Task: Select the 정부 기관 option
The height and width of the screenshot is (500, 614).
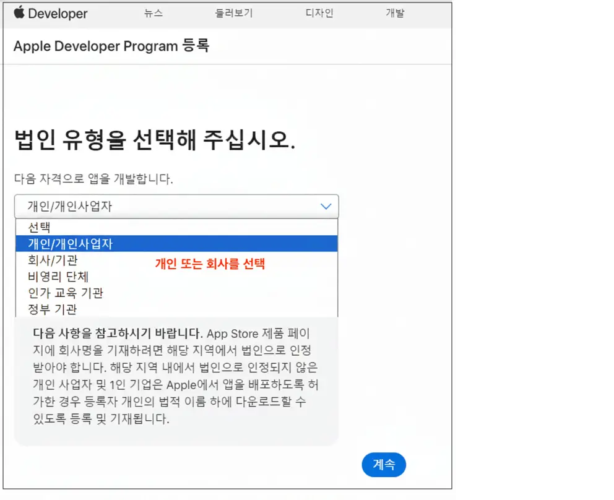Action: 176,309
